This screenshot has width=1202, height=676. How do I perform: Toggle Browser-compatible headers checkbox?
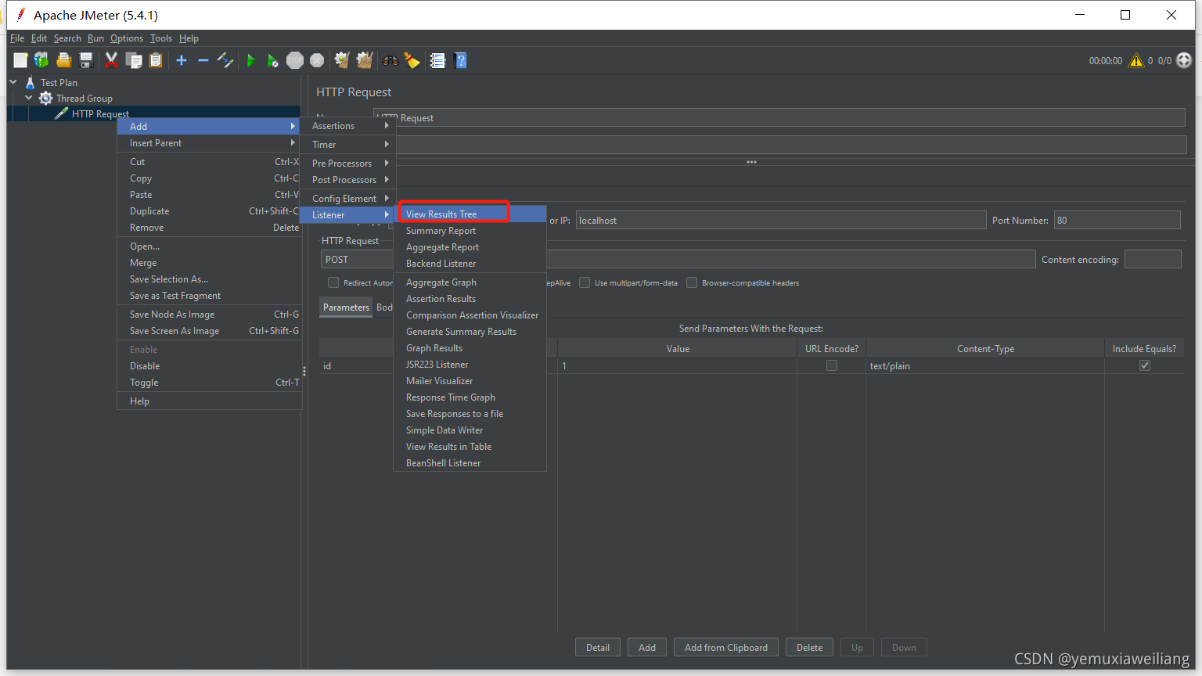coord(692,282)
